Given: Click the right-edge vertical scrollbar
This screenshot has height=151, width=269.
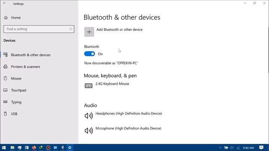Looking at the screenshot, I should pos(268,49).
